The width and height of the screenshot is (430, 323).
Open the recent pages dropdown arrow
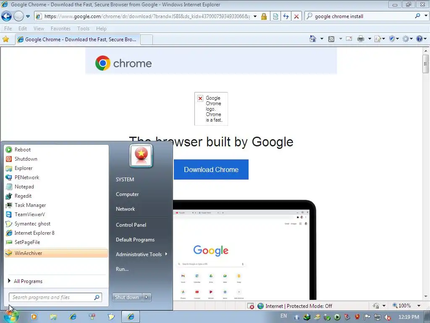pyautogui.click(x=28, y=16)
